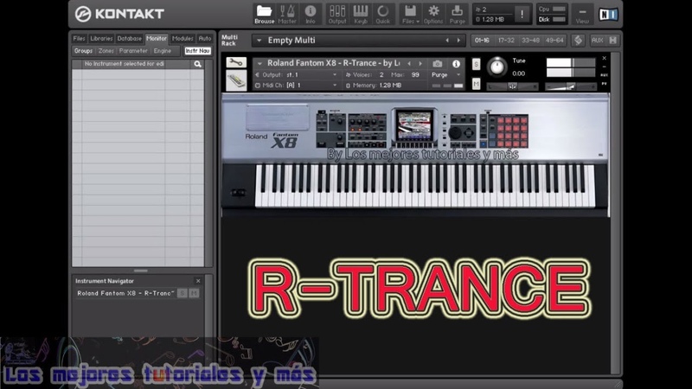
Task: Click the monitor pane vertical scrollbar
Action: 209,163
